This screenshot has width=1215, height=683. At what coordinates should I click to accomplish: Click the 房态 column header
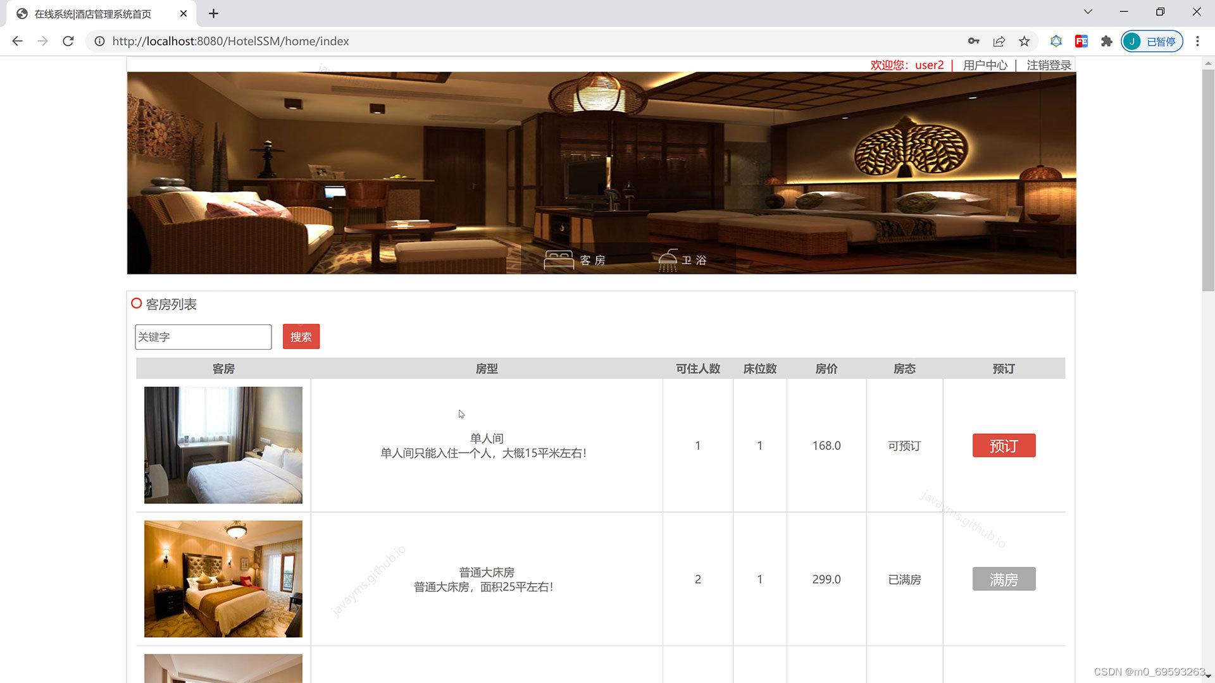[904, 369]
